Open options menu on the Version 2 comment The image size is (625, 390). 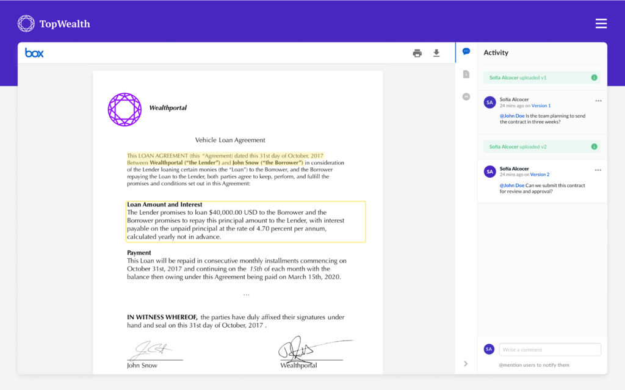point(598,170)
